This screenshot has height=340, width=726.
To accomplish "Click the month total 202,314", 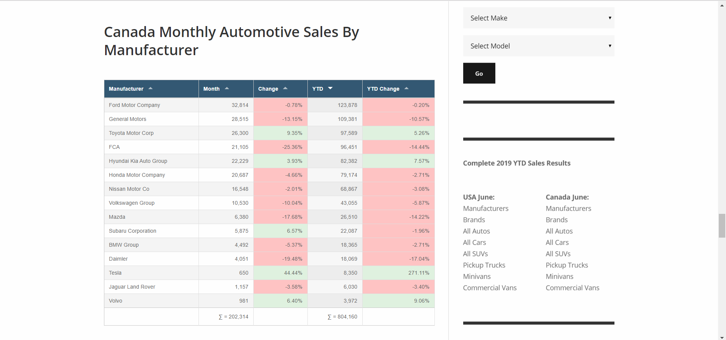I will coord(233,317).
